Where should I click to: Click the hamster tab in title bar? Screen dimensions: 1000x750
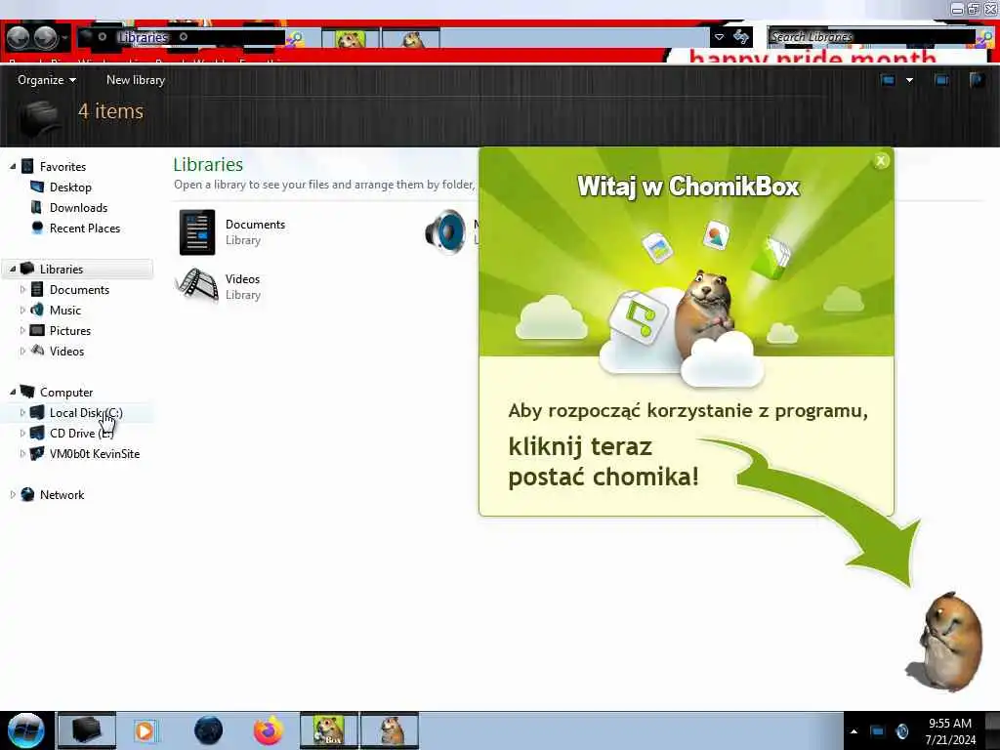(x=411, y=38)
